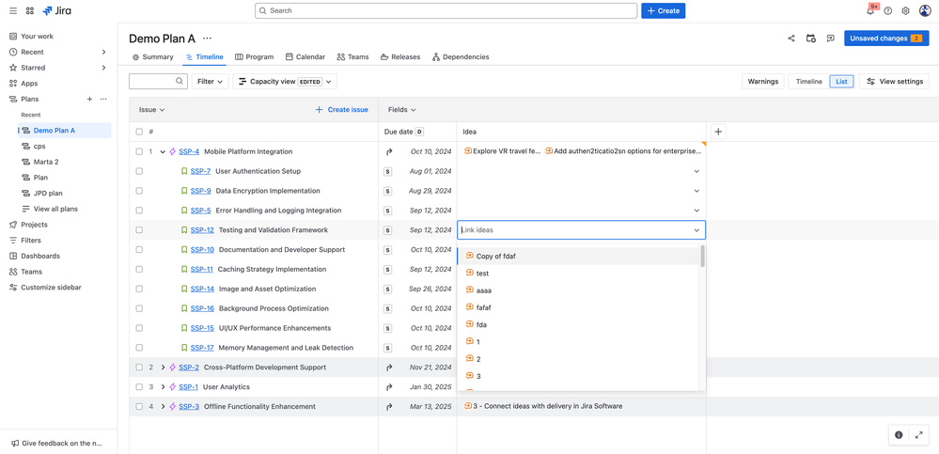Expand the SSP-2 issue row

pos(163,368)
